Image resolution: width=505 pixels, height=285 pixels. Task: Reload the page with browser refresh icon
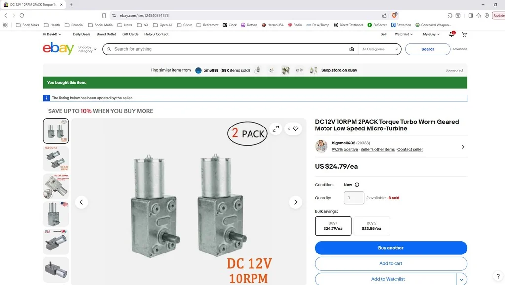pyautogui.click(x=22, y=16)
